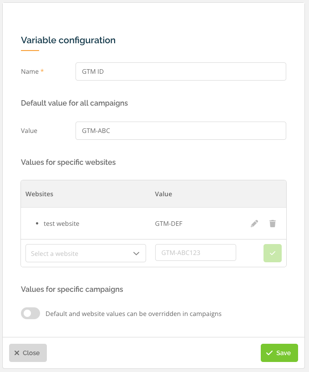Click the Save button
The height and width of the screenshot is (372, 309).
coord(279,352)
